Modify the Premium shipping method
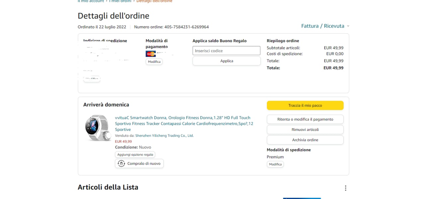Image resolution: width=425 pixels, height=199 pixels. 275,164
